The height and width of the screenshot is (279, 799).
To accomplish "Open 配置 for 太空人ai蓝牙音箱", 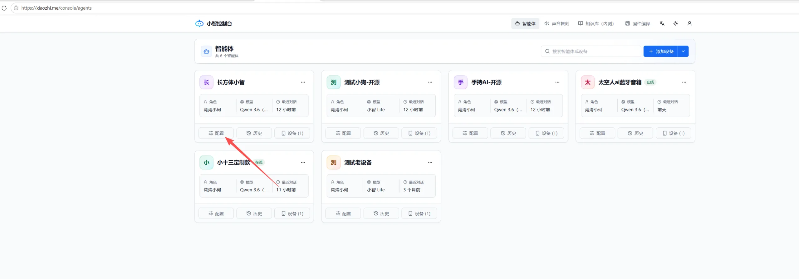I will 597,133.
